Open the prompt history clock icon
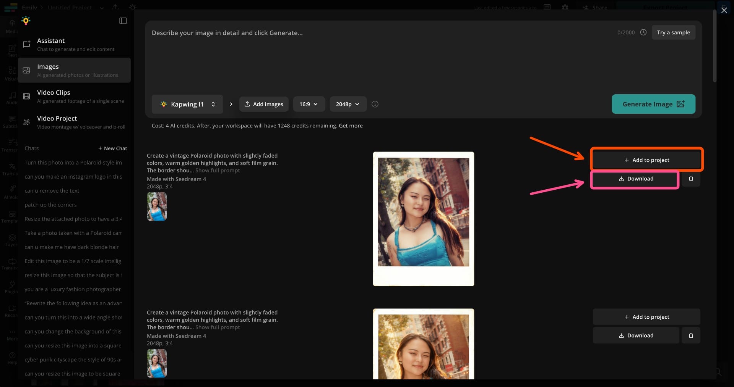 coord(643,32)
